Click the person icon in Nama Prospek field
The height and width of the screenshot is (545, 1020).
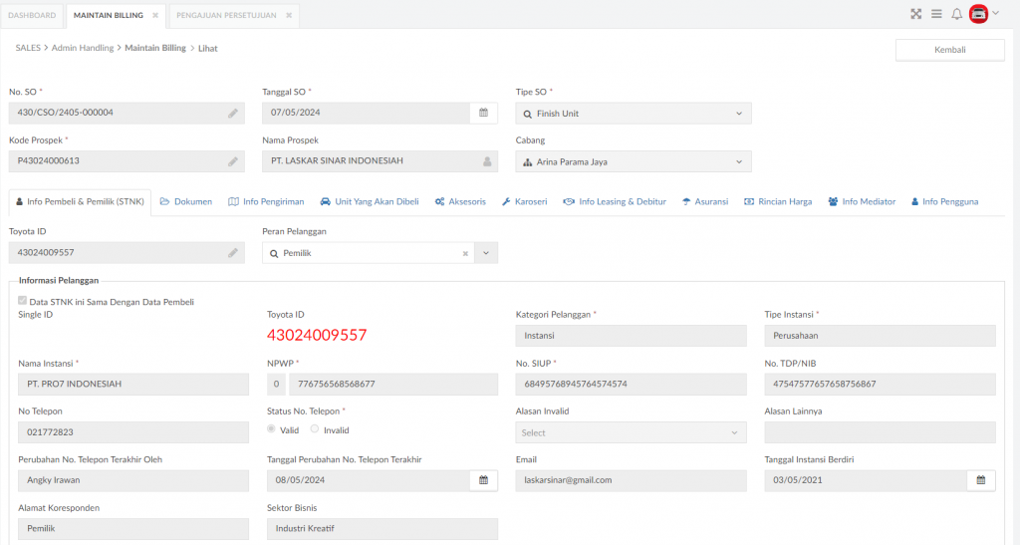(x=487, y=161)
